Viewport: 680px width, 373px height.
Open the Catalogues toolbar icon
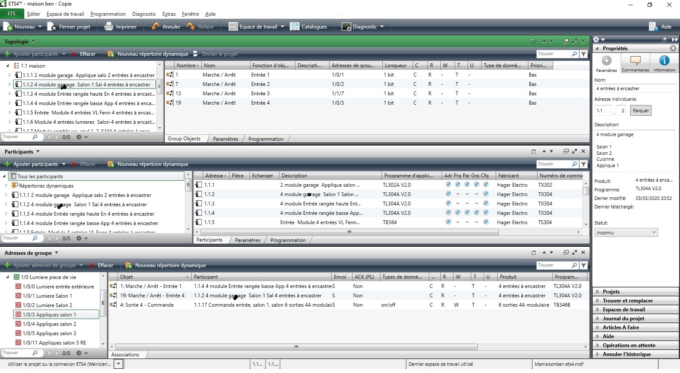(x=295, y=27)
